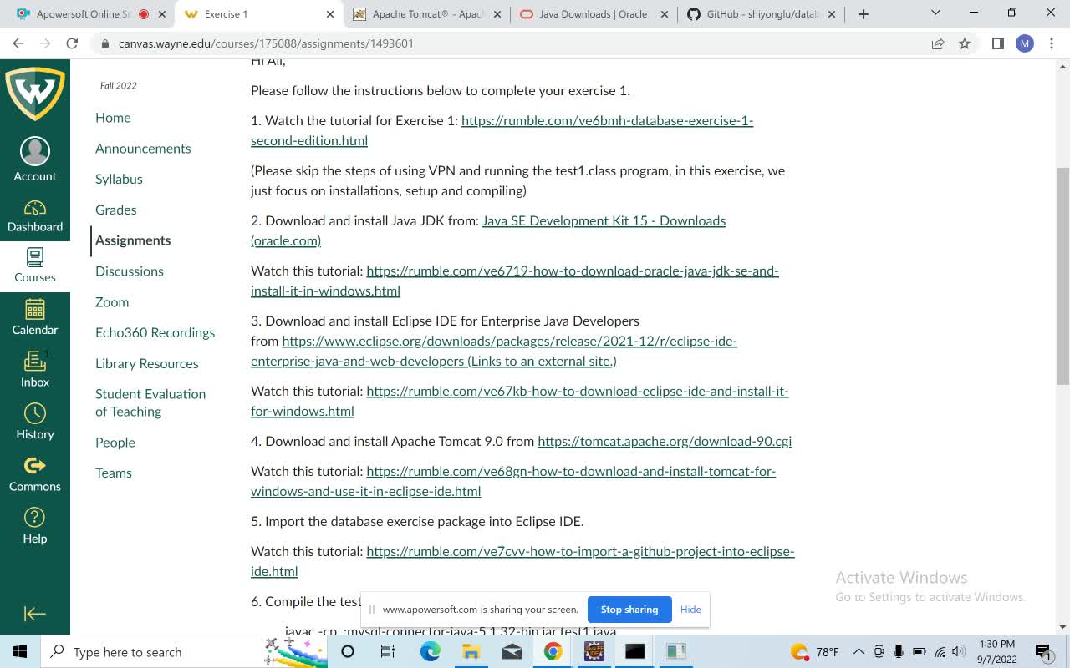Go back with browser back arrow
This screenshot has height=668, width=1070.
[x=18, y=43]
